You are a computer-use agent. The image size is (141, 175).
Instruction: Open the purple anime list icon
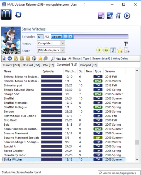pyautogui.click(x=101, y=16)
